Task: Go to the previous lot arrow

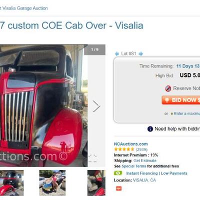Action: pos(117,54)
